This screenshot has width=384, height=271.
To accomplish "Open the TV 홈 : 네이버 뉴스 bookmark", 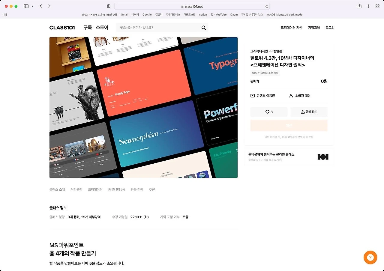I will (252, 14).
